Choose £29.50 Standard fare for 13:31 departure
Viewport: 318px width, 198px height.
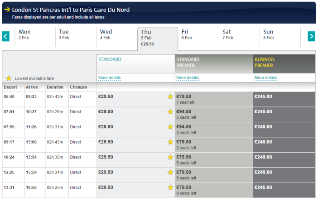pyautogui.click(x=136, y=190)
